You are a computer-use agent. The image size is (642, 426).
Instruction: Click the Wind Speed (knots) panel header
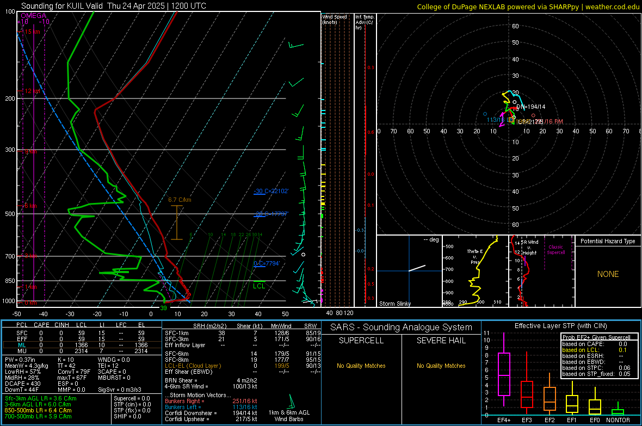[x=335, y=19]
